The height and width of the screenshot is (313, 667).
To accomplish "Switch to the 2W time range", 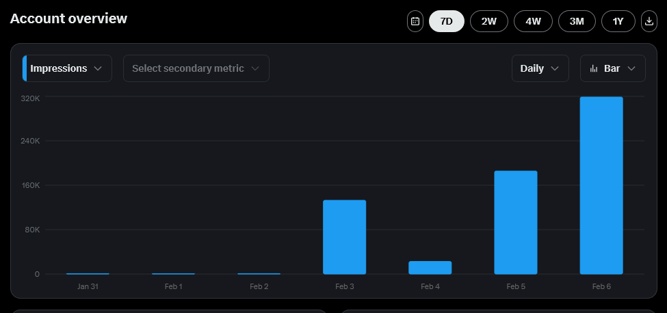I will [x=489, y=21].
